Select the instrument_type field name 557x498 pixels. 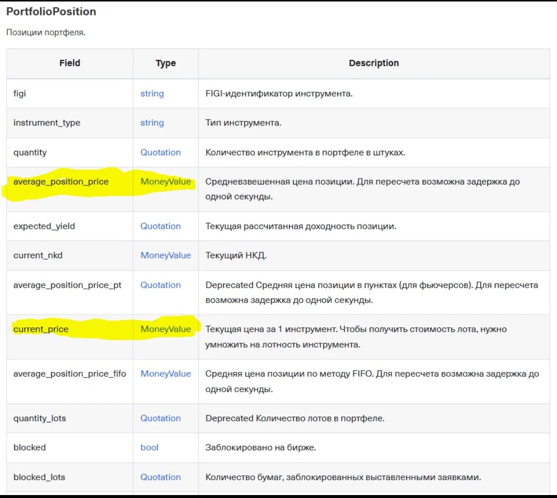click(x=47, y=123)
